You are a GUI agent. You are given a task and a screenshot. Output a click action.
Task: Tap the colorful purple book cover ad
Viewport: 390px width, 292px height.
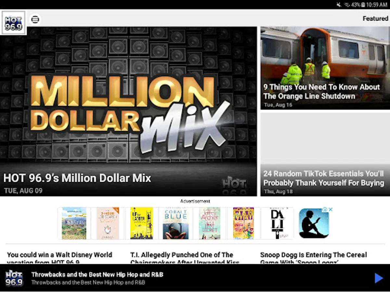pos(243,223)
